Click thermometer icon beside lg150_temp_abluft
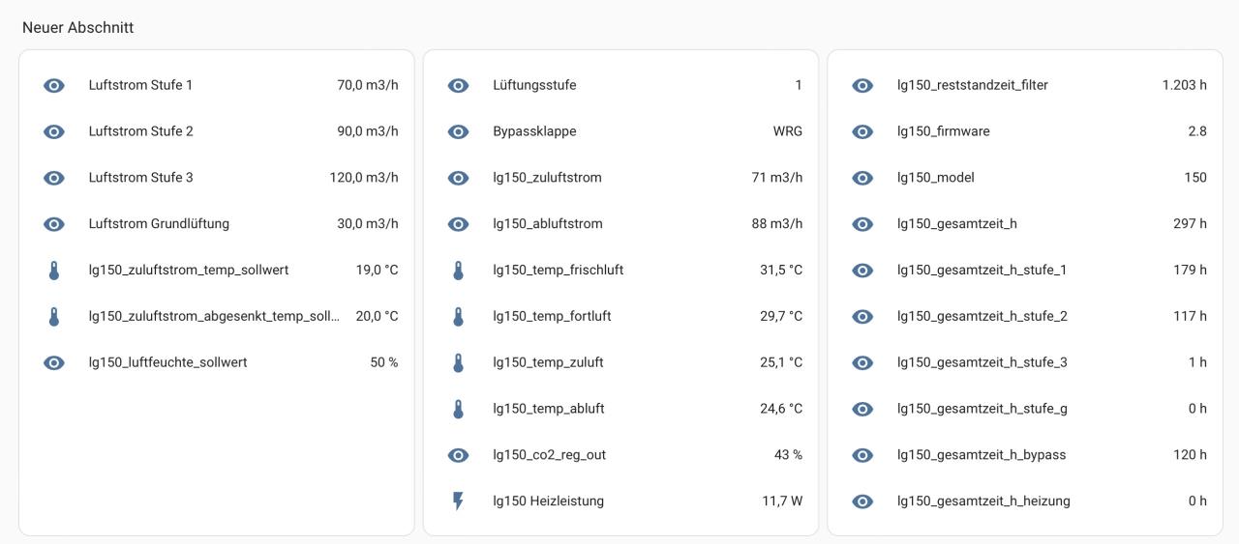Viewport: 1239px width, 544px height. [459, 409]
